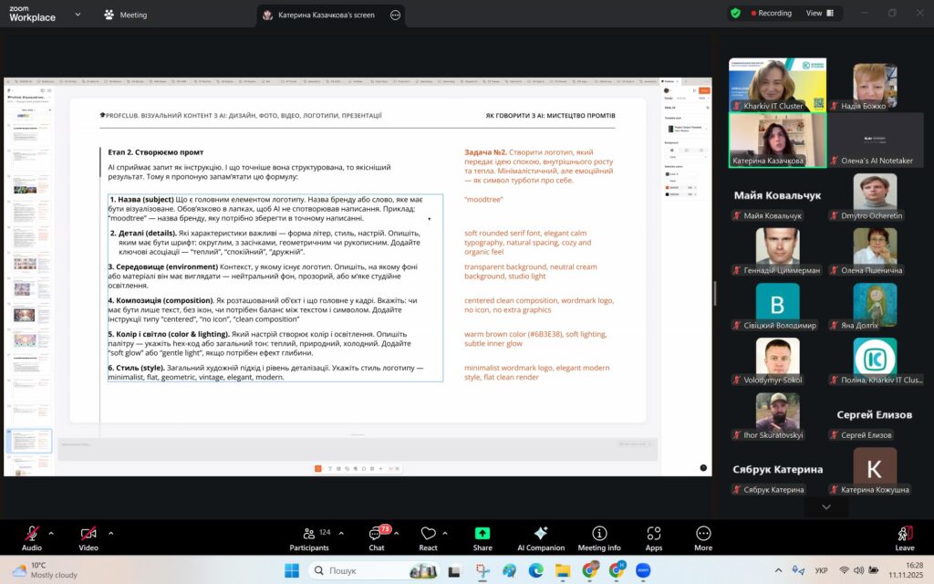
Task: Leave the meeting
Action: click(904, 537)
